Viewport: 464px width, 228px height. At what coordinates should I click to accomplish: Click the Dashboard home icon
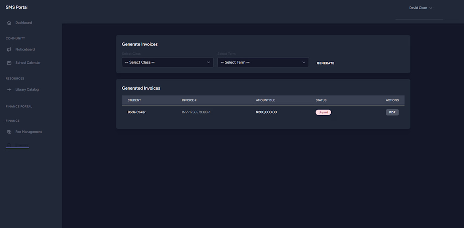click(x=9, y=23)
